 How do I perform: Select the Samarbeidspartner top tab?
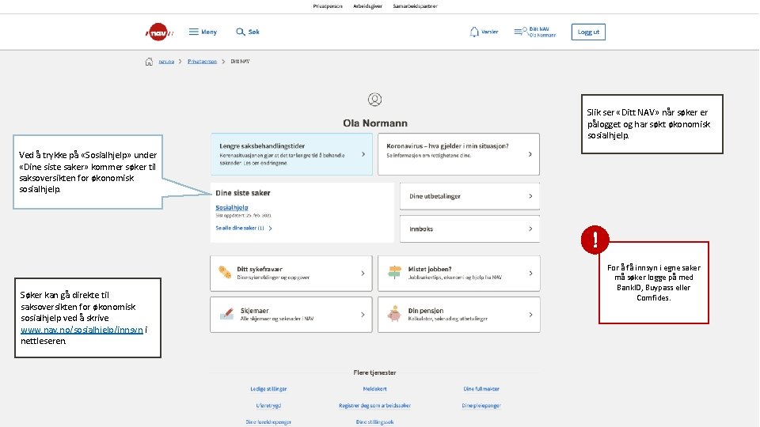pyautogui.click(x=416, y=6)
